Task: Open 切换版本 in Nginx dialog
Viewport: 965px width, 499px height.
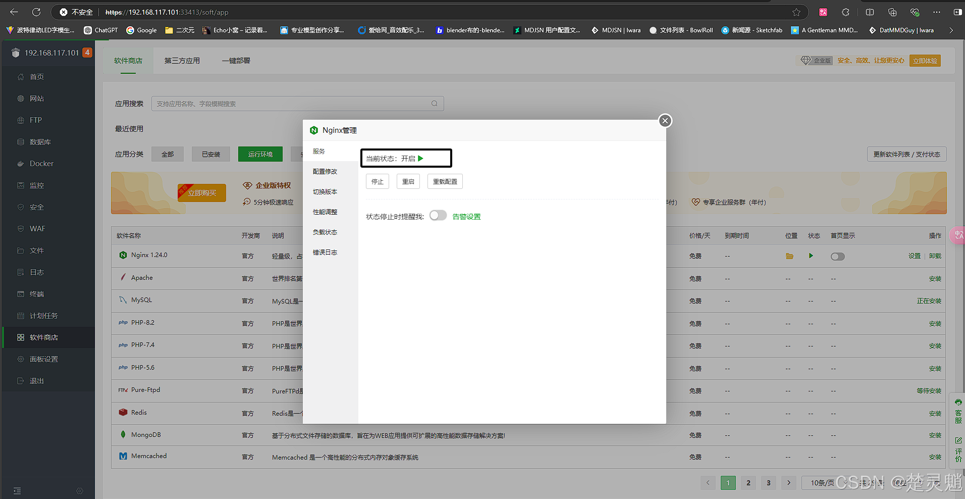Action: [325, 192]
